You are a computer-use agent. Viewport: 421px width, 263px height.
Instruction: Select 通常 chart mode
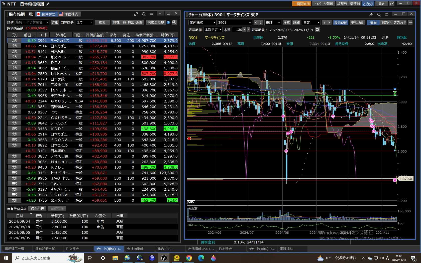(x=373, y=23)
